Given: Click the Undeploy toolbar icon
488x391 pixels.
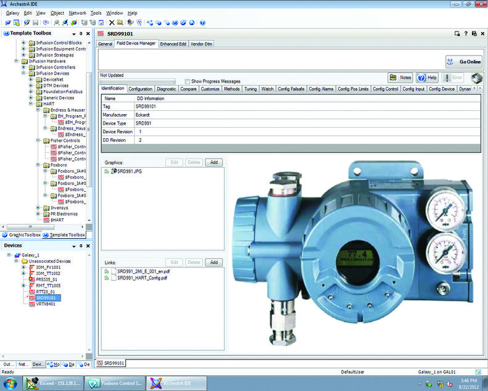Looking at the screenshot, I should tap(93, 22).
